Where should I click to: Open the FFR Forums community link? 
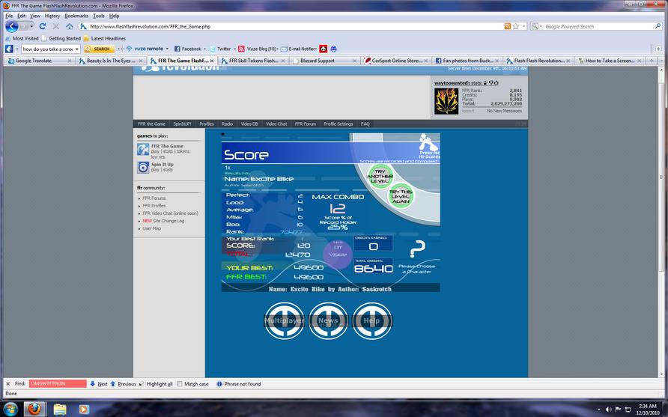[154, 198]
